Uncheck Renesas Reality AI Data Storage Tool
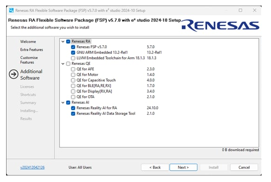This screenshot has width=271, height=182. [73, 113]
